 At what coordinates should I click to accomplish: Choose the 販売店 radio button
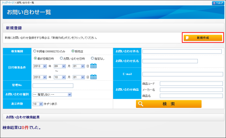73,51
